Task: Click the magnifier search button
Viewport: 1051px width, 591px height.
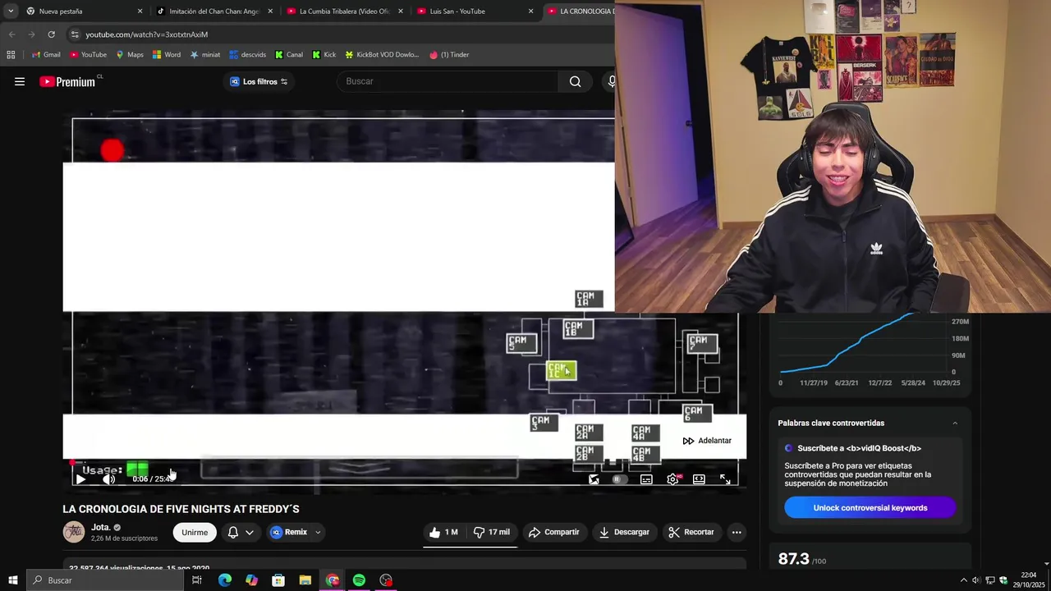Action: [x=576, y=81]
